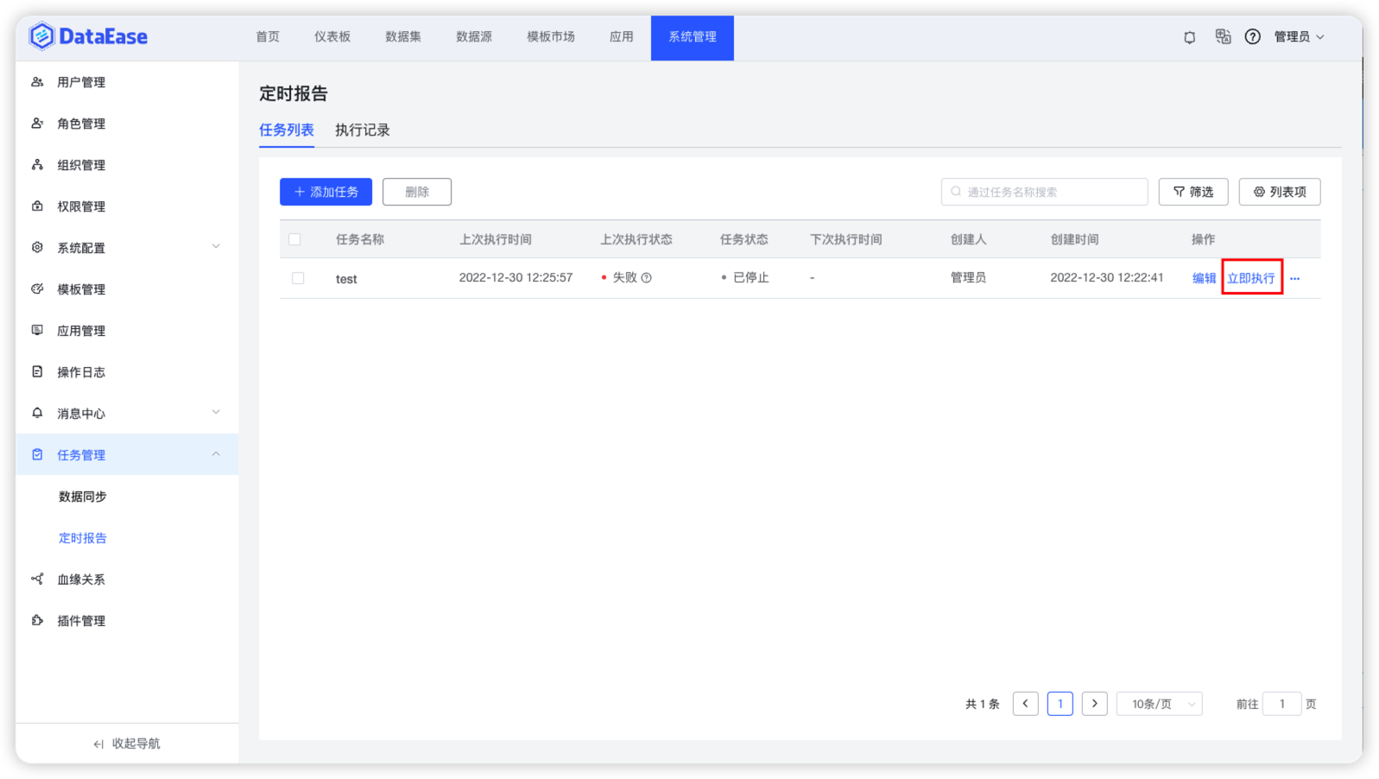Expand the 消息中心 menu chevron
Screen dimensions: 1379x779
tap(216, 413)
